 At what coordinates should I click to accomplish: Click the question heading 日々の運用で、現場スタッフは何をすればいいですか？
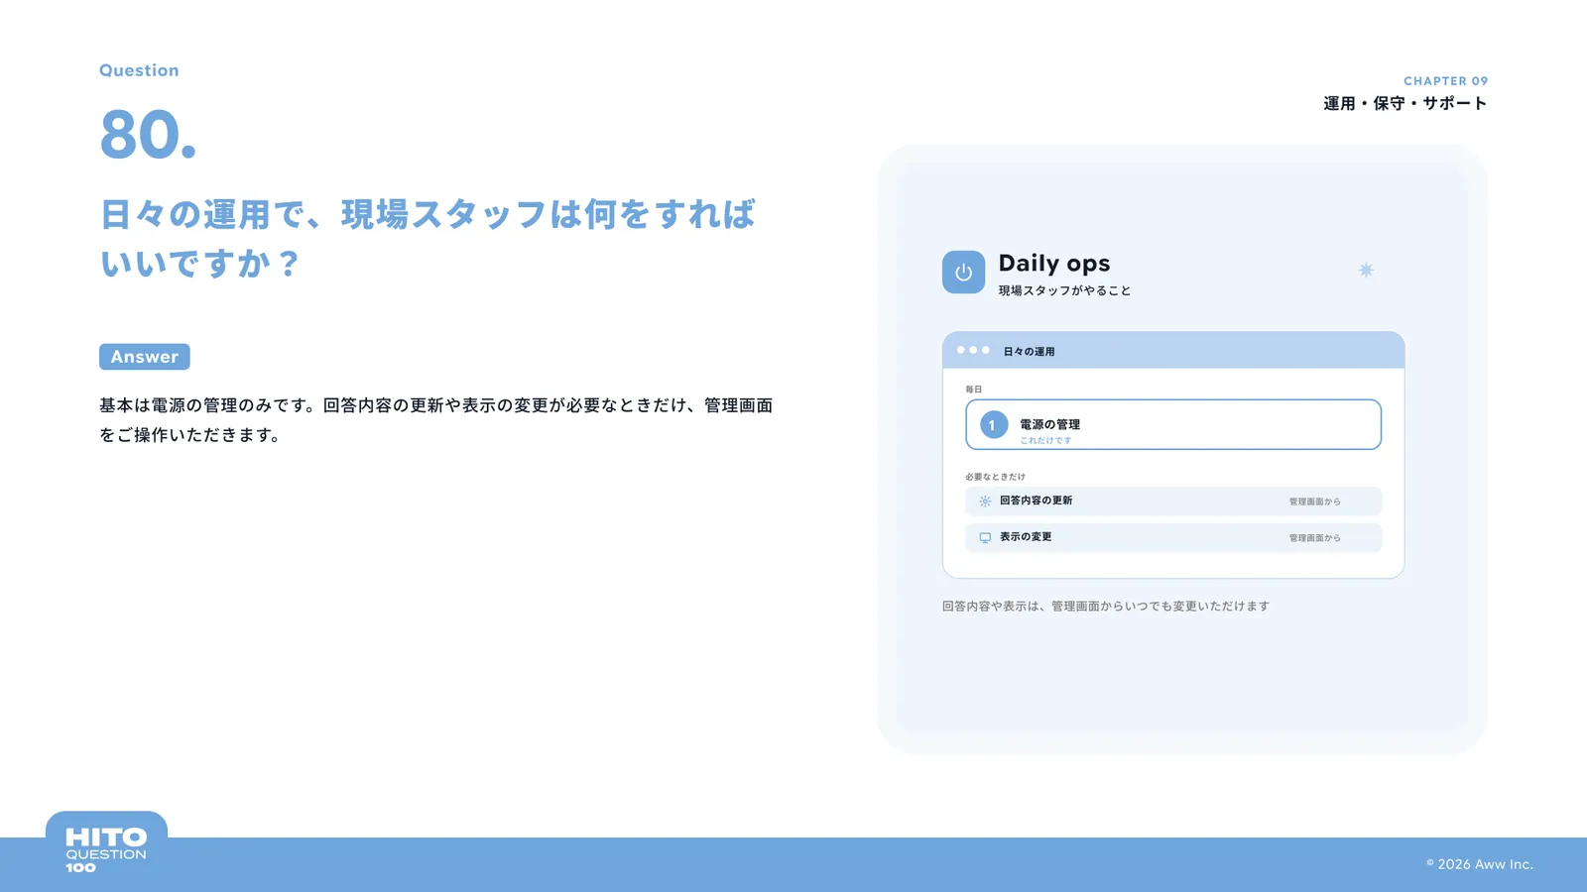427,238
